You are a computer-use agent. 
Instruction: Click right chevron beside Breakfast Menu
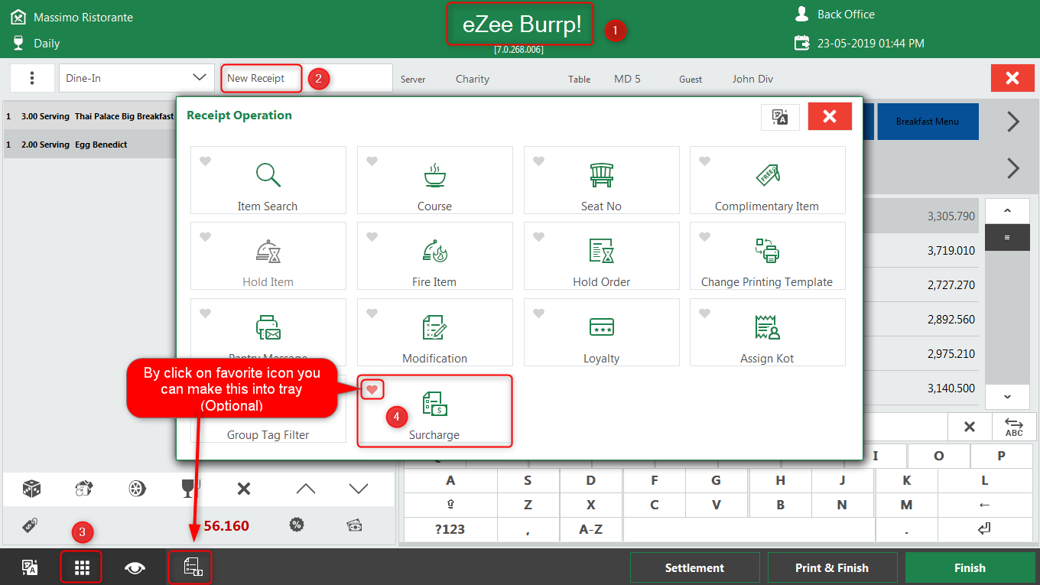click(1013, 122)
